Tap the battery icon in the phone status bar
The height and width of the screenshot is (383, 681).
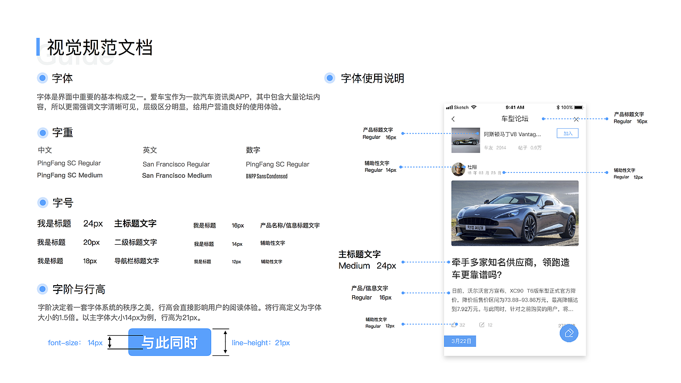point(578,107)
